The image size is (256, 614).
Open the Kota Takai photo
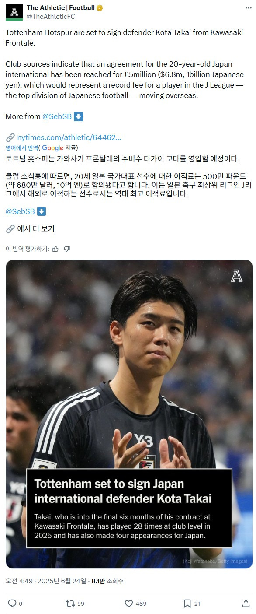pyautogui.click(x=129, y=414)
